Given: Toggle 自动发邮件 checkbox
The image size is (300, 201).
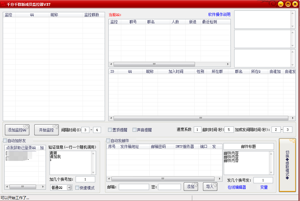Looking at the screenshot, I should [108, 141].
